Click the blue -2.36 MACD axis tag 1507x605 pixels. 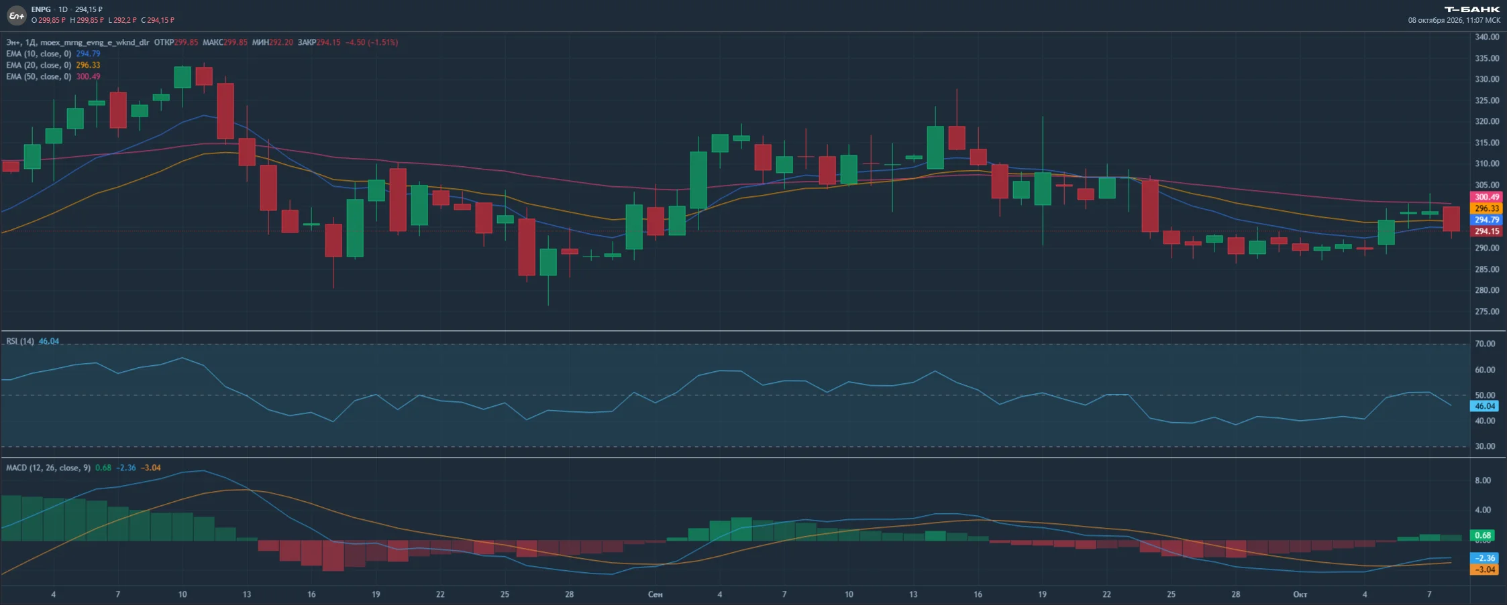point(1484,558)
